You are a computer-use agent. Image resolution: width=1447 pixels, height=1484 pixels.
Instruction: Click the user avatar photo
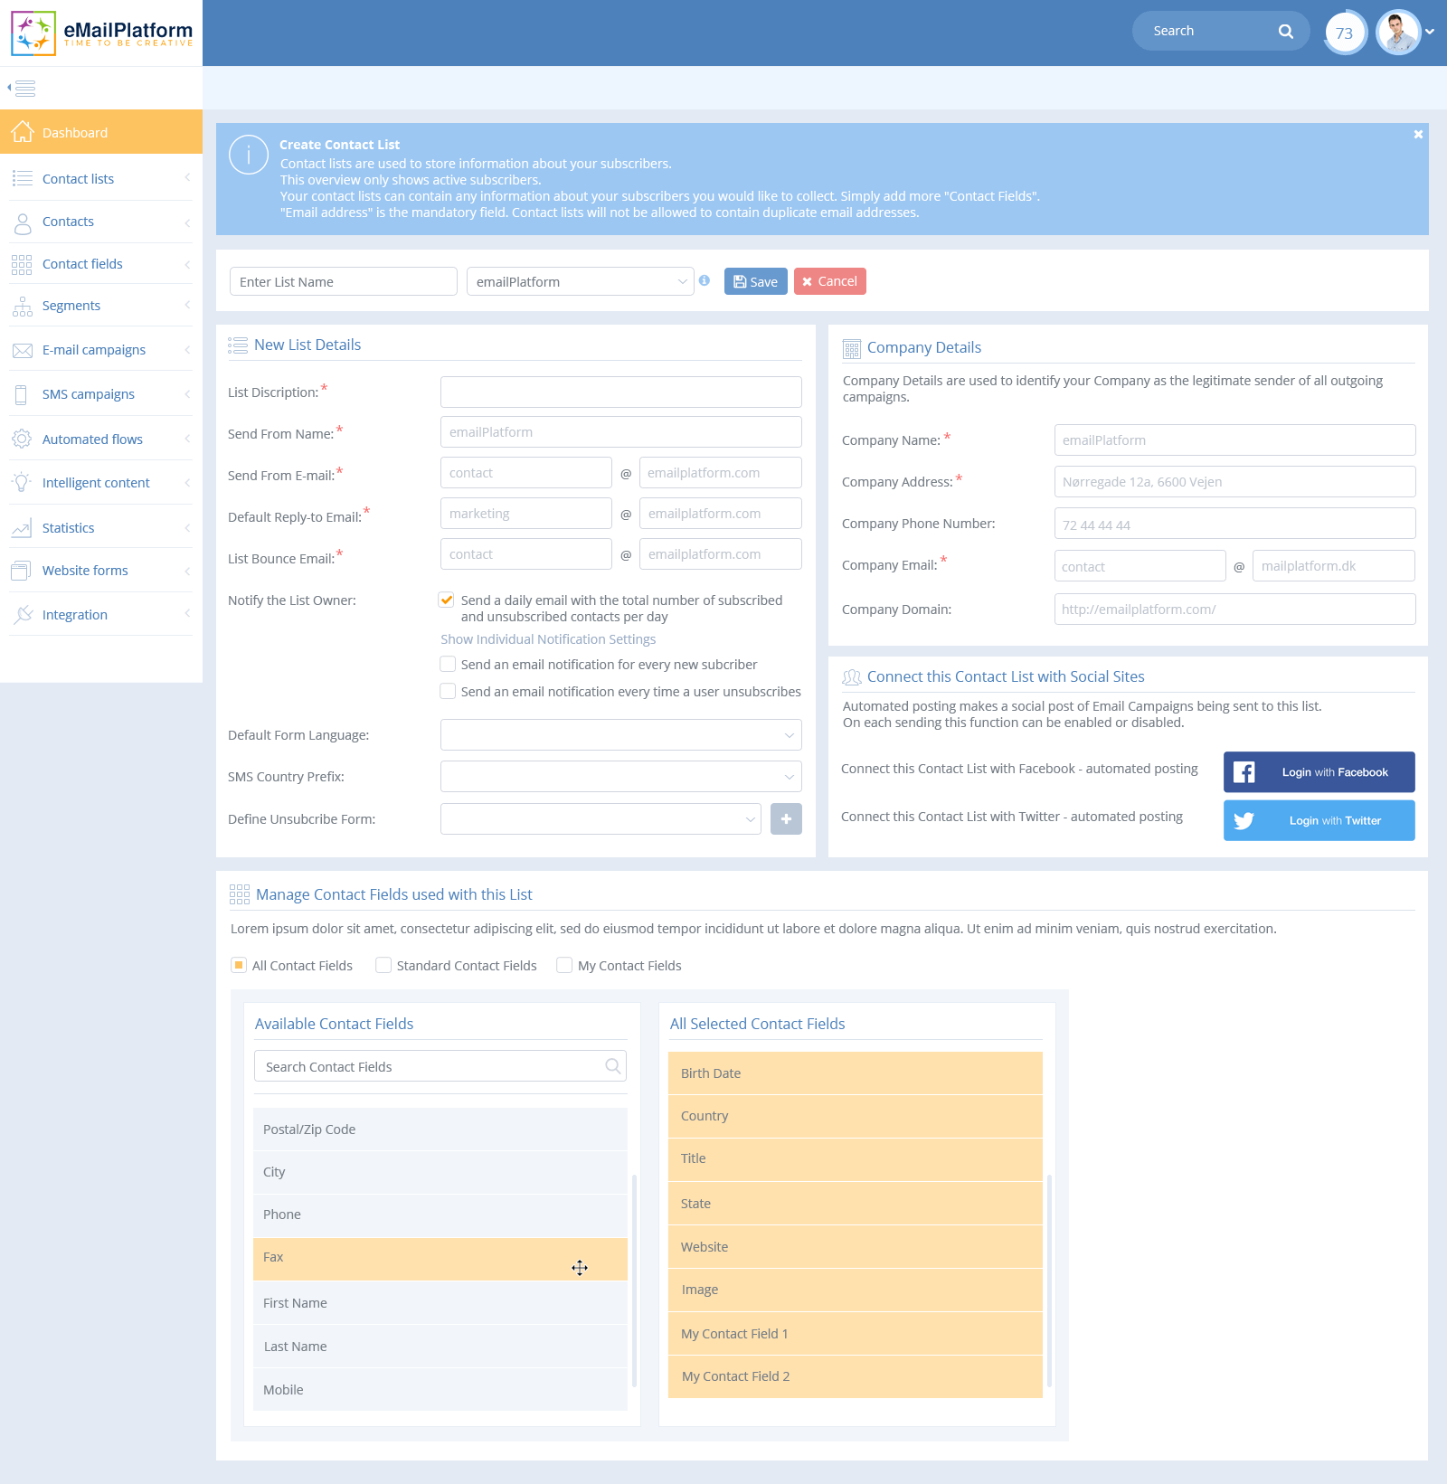[1398, 33]
